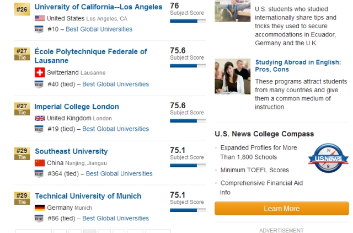Viewport: 353px width, 233px height.
Task: Open Technical University of Munich profile
Action: pyautogui.click(x=88, y=196)
